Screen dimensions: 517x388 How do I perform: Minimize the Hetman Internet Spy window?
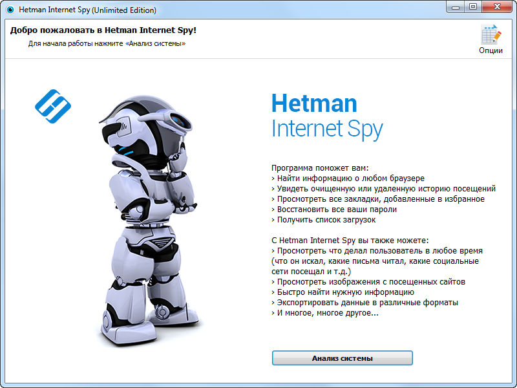[457, 8]
